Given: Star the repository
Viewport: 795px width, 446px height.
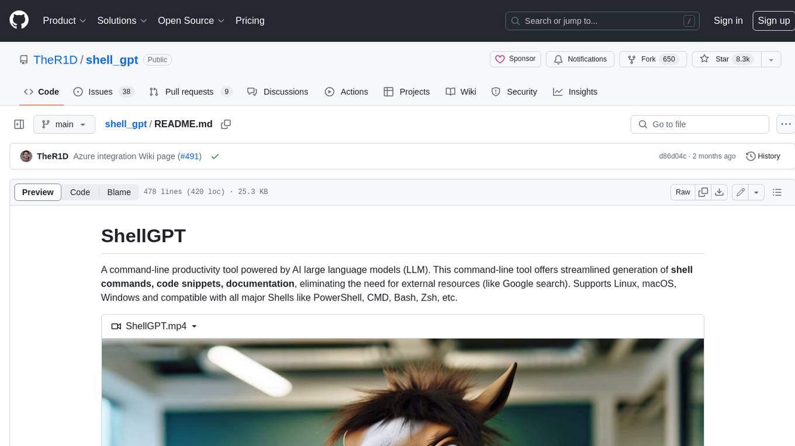Looking at the screenshot, I should 725,59.
